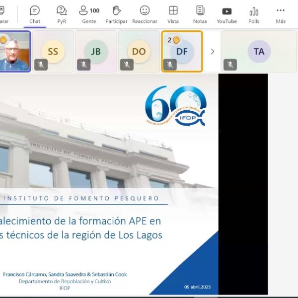Click raised hand icon on presenter tile
Viewport: 298px width, 298px height.
tap(3, 40)
